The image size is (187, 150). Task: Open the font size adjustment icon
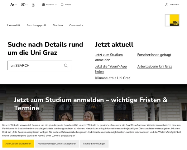coord(12,5)
